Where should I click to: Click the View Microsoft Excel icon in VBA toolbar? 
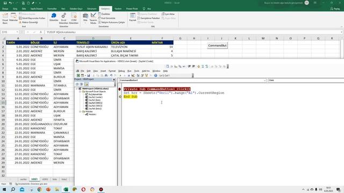click(x=78, y=76)
